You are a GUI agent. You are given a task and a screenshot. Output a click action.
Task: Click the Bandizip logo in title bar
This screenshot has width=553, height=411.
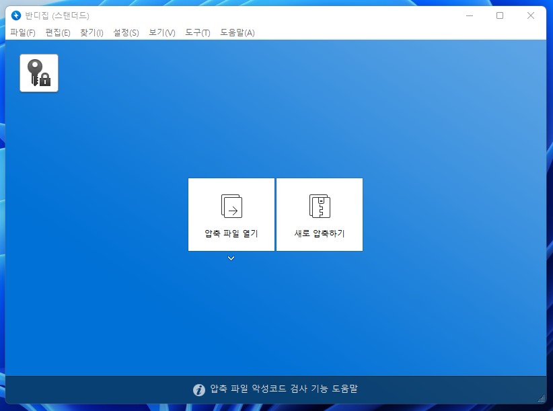click(x=16, y=15)
